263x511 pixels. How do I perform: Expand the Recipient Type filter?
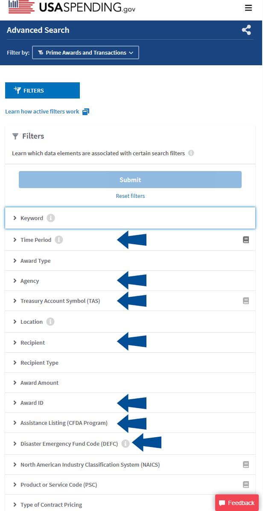tap(39, 363)
